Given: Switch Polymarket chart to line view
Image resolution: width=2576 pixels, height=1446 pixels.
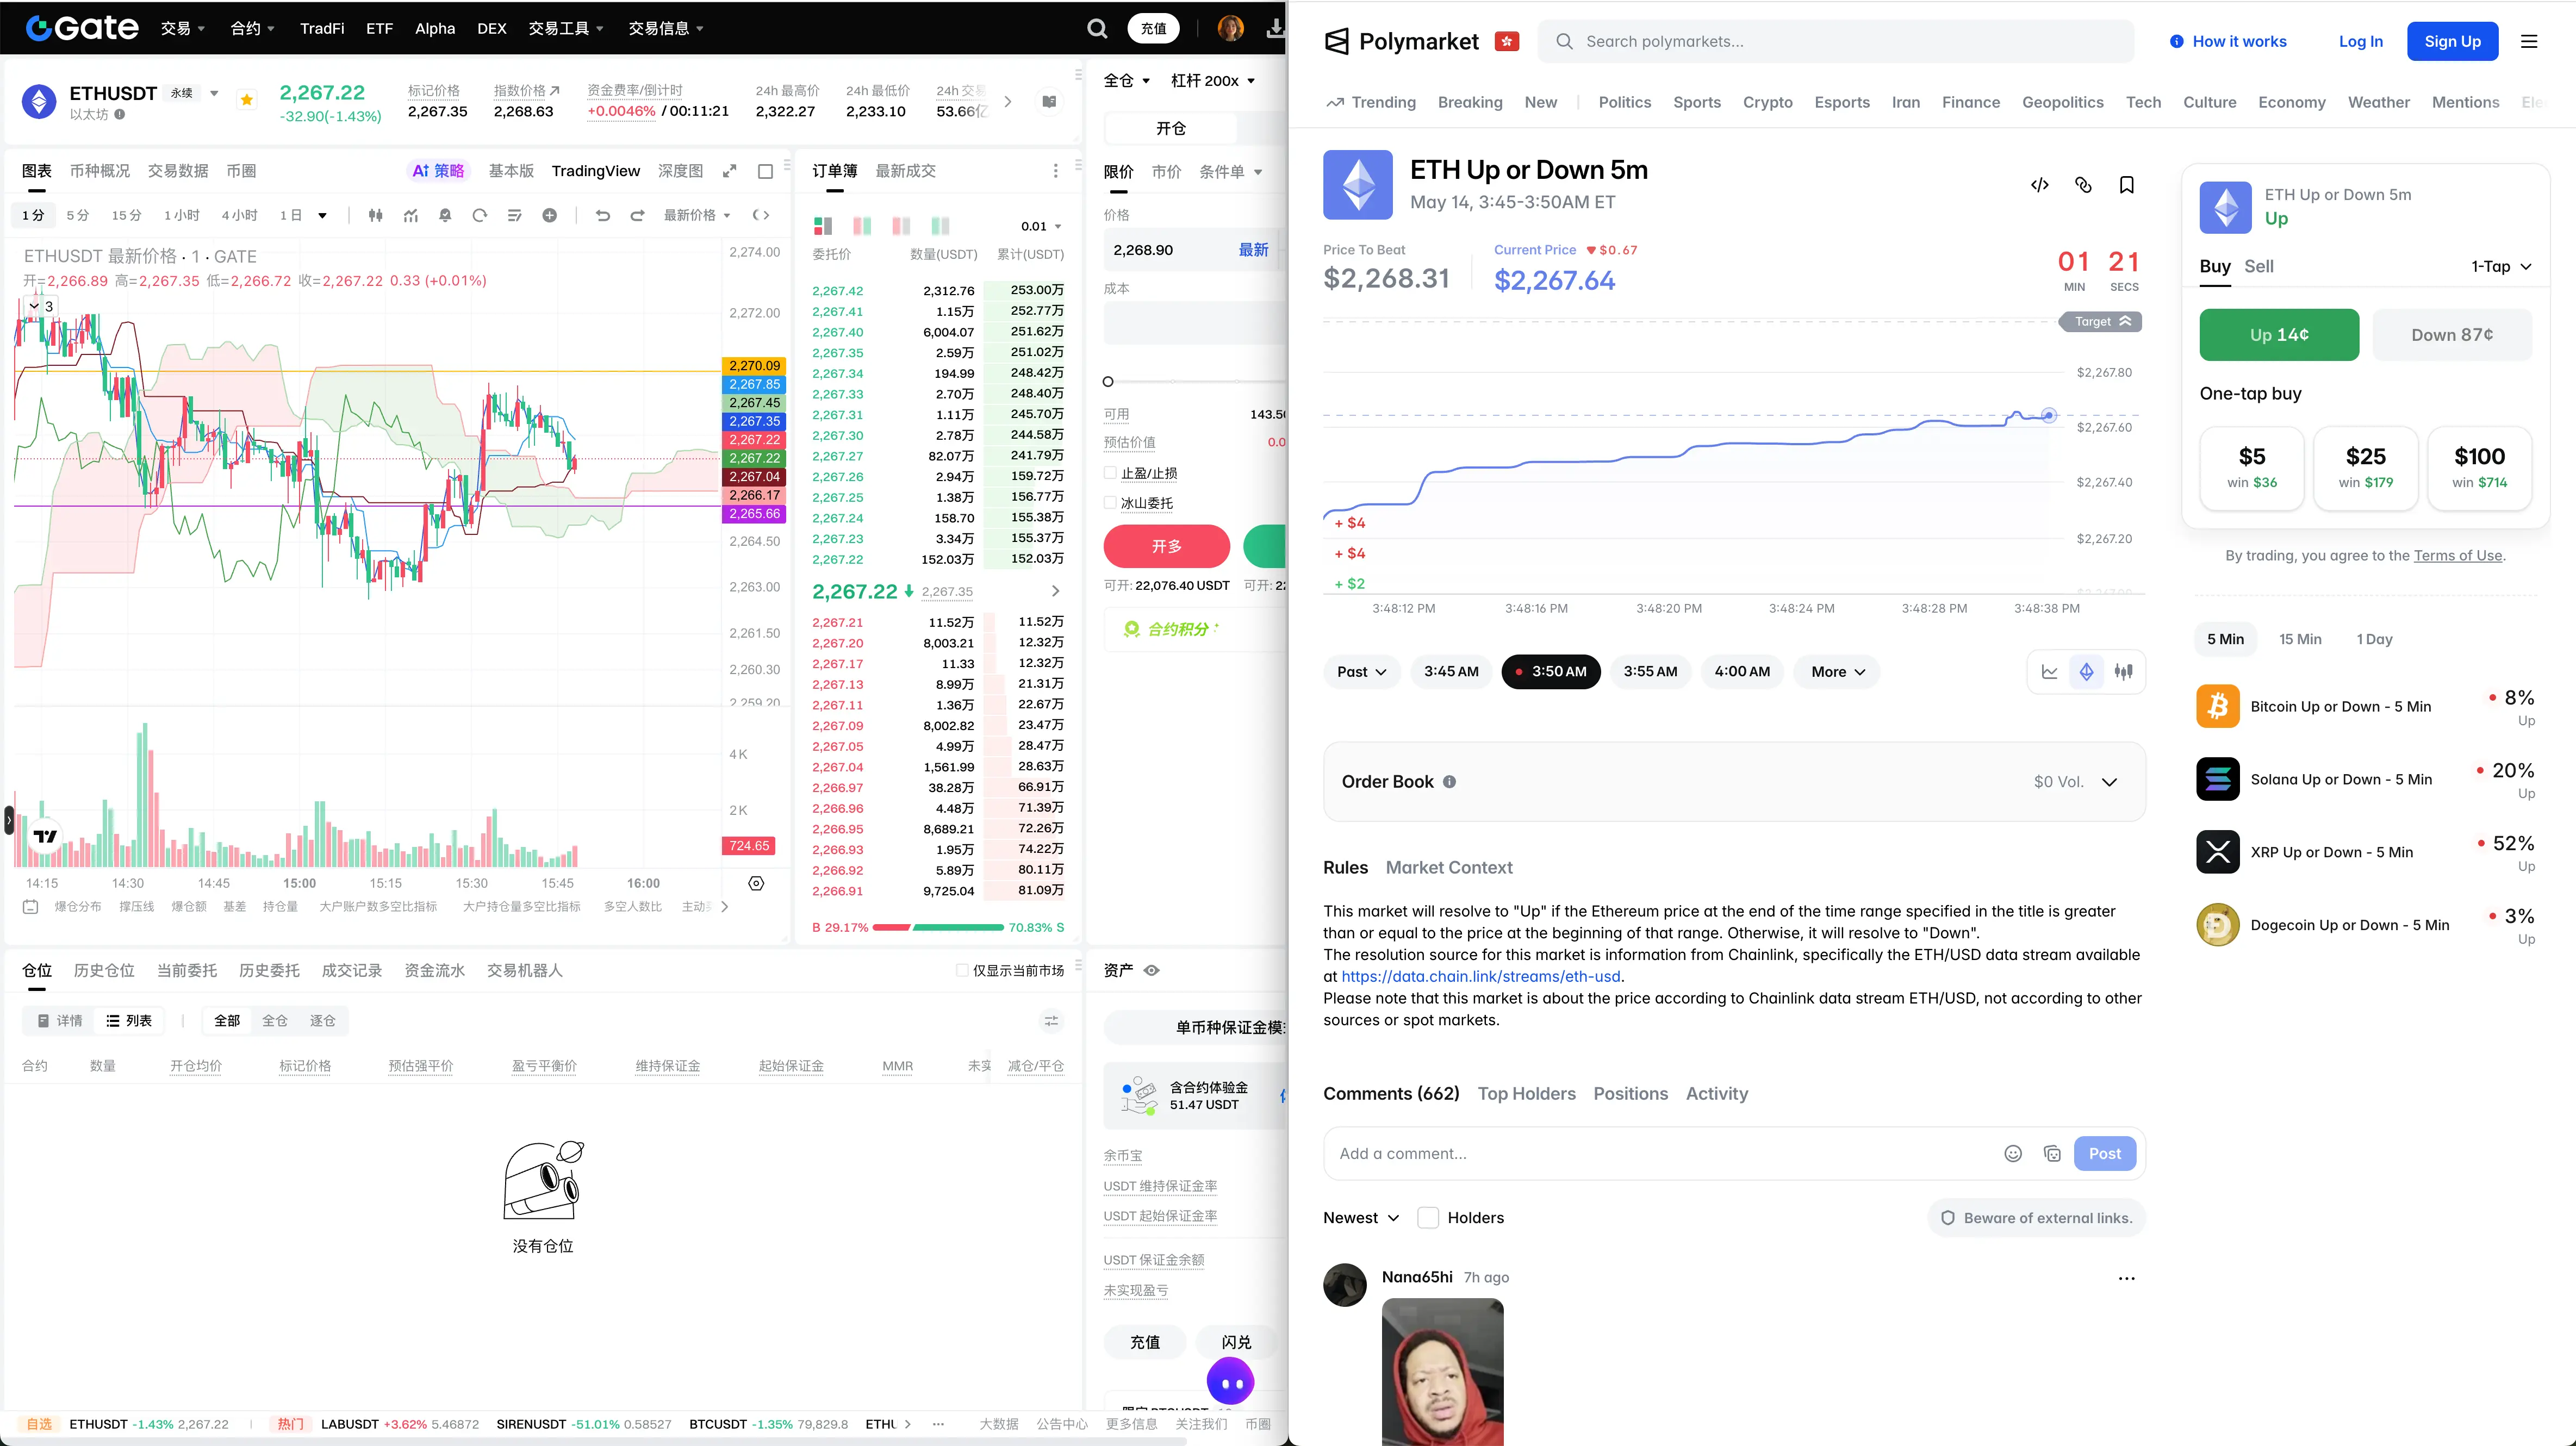Looking at the screenshot, I should click(x=2050, y=672).
